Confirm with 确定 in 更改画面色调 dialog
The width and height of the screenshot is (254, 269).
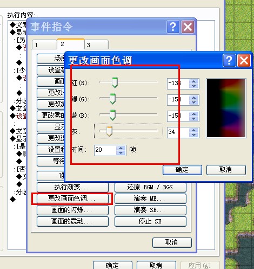[x=182, y=170]
